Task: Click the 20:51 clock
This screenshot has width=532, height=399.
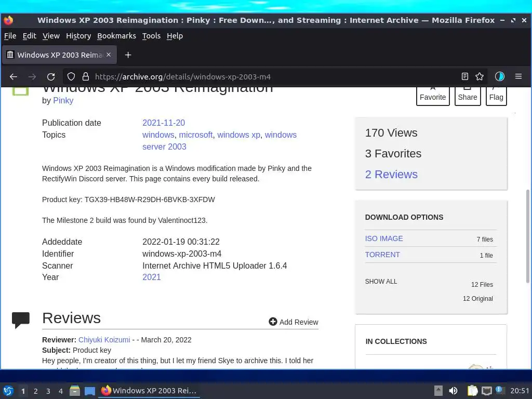Action: (x=520, y=391)
